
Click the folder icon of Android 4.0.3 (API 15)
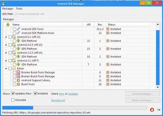[14, 45]
